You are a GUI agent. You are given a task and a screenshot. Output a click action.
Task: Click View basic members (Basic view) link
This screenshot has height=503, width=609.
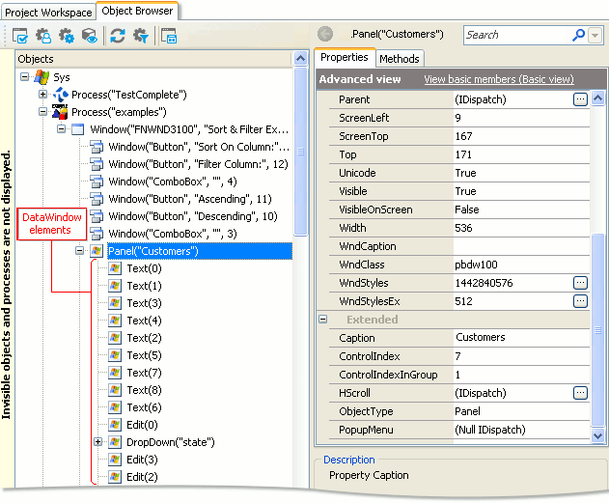pyautogui.click(x=499, y=79)
